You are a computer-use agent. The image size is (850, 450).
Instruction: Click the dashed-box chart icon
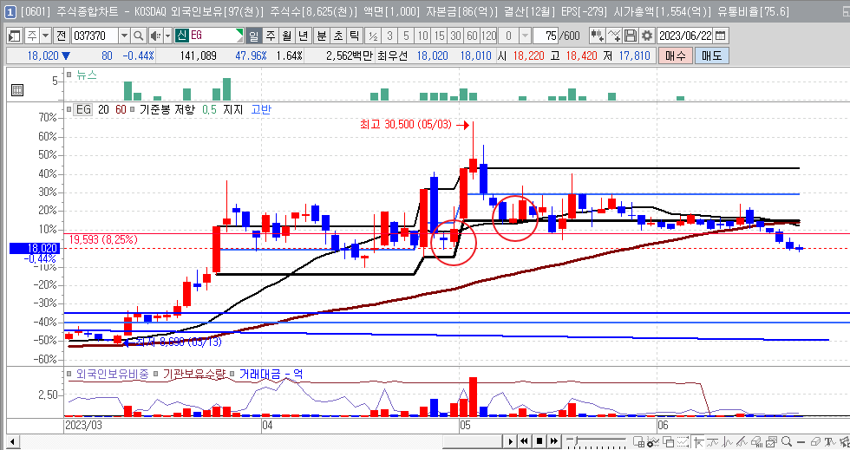(x=683, y=441)
